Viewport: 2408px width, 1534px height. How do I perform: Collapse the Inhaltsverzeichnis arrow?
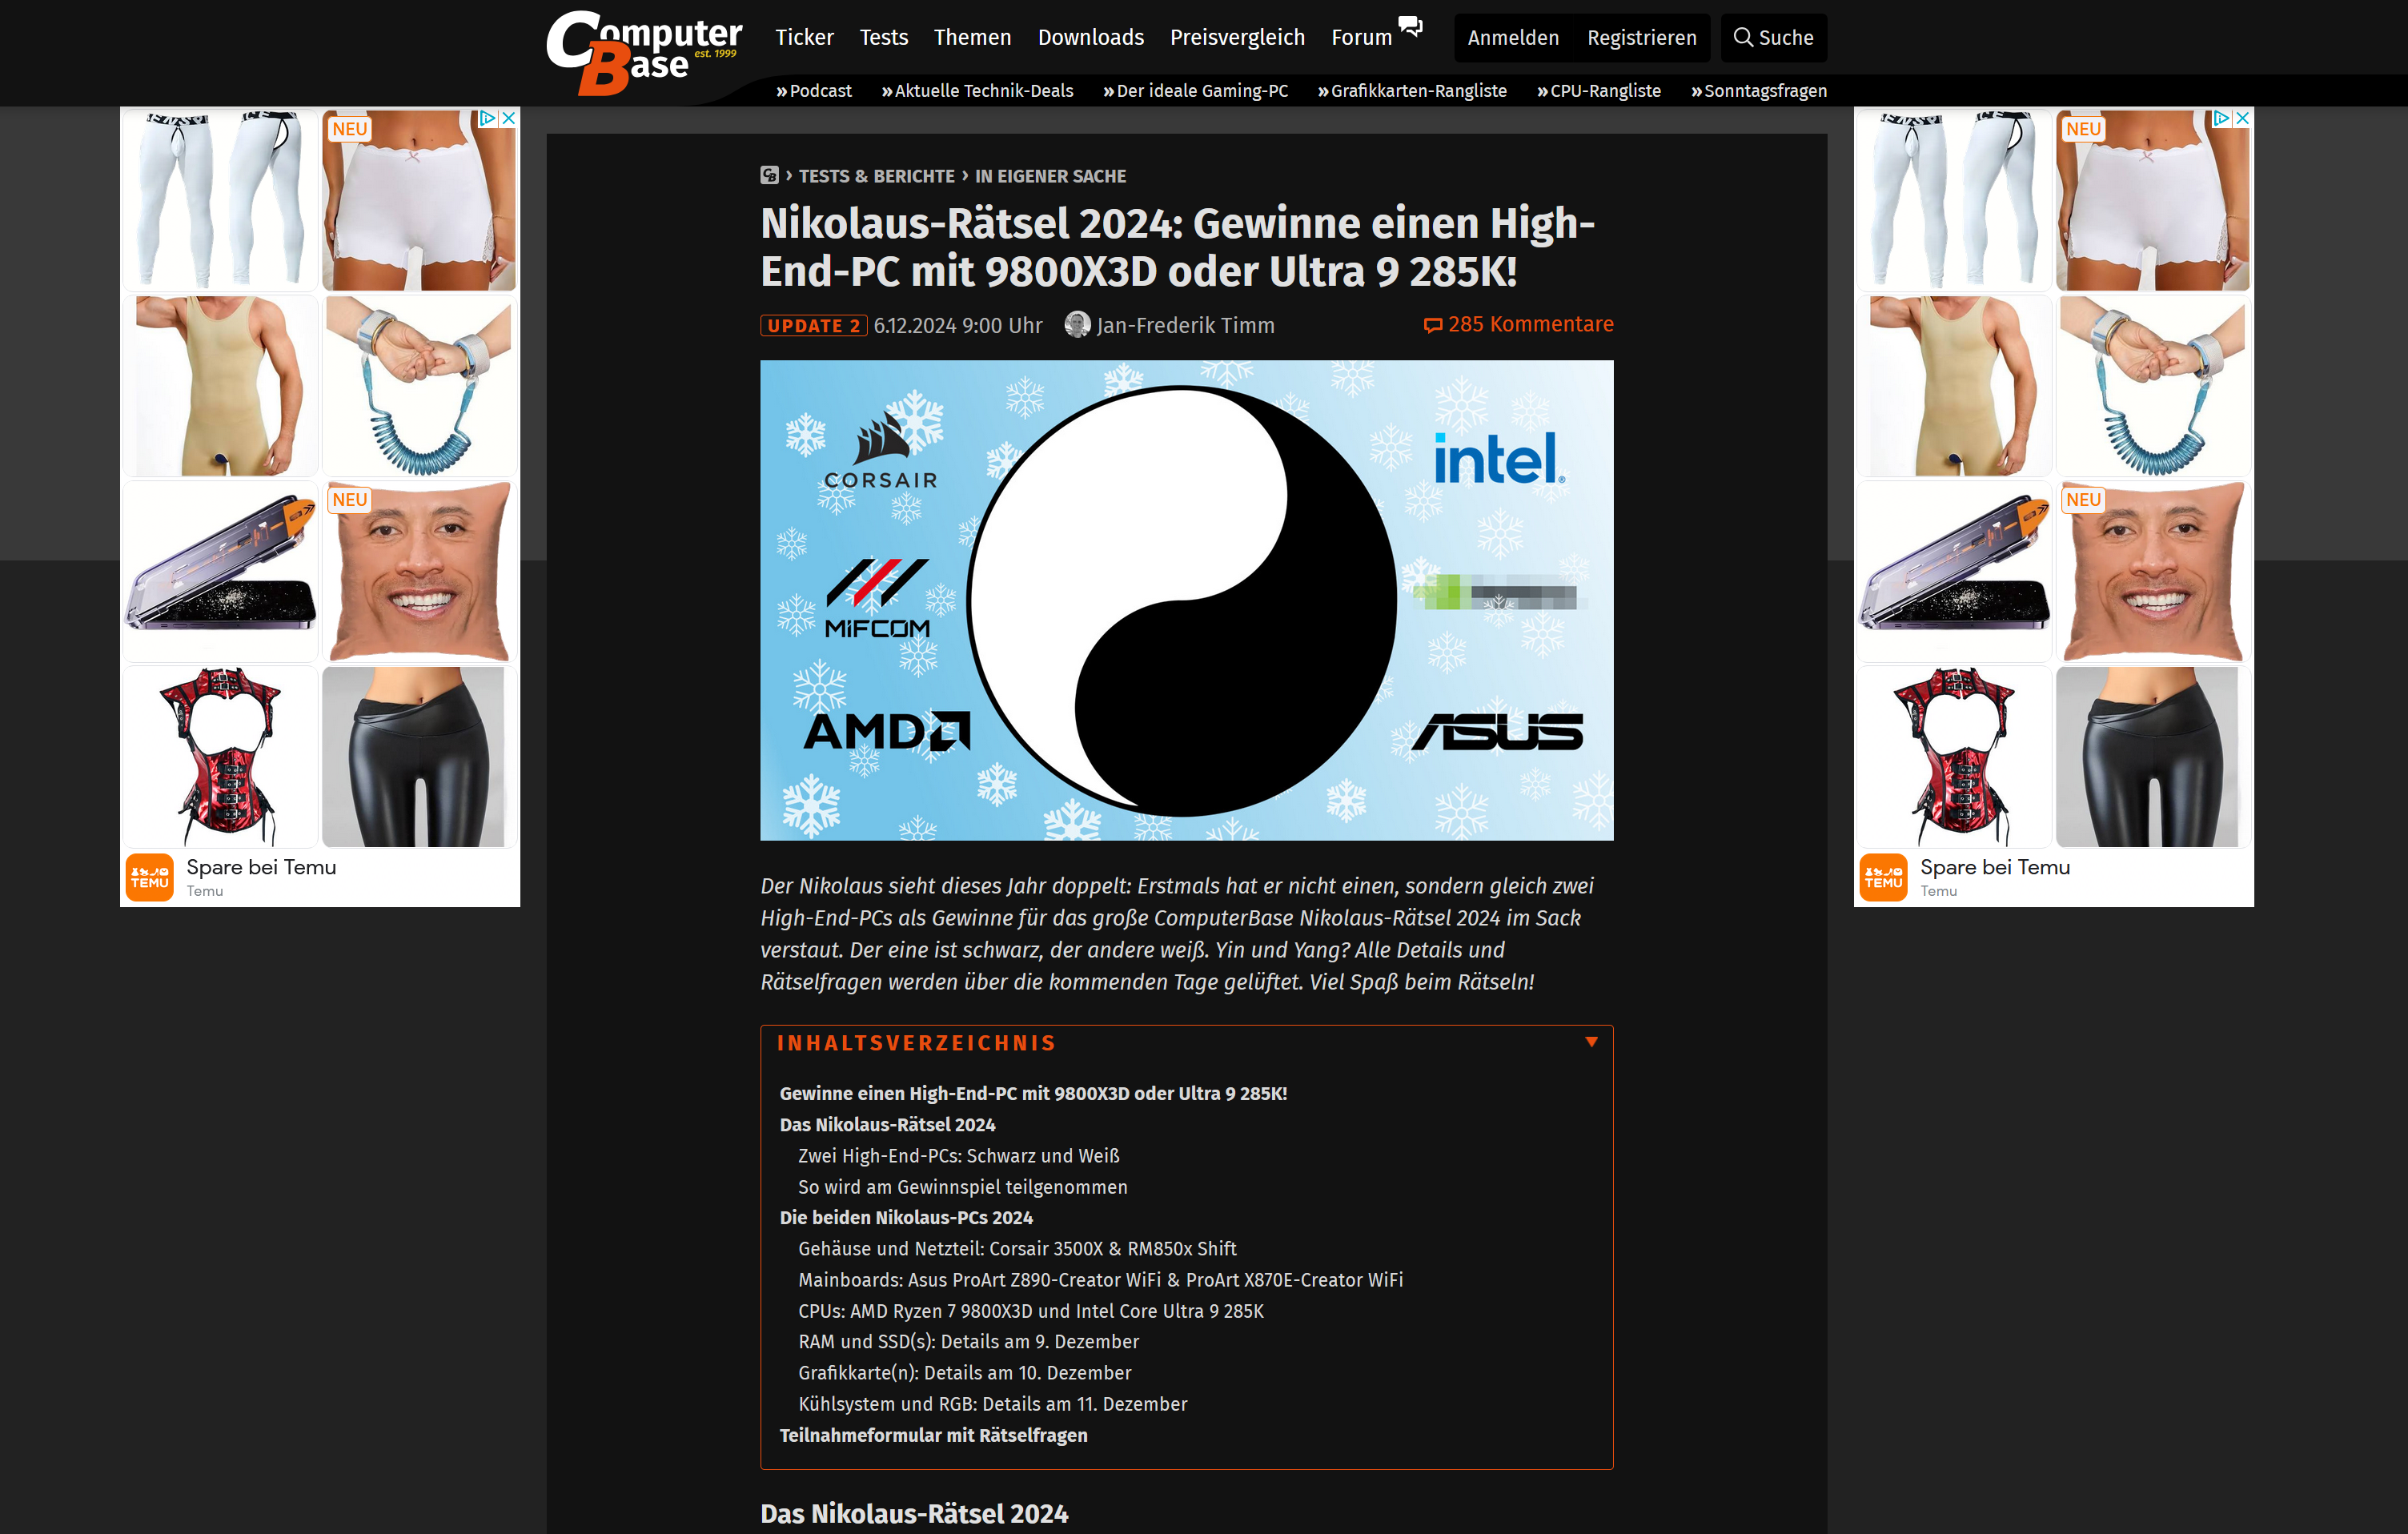tap(1591, 1042)
